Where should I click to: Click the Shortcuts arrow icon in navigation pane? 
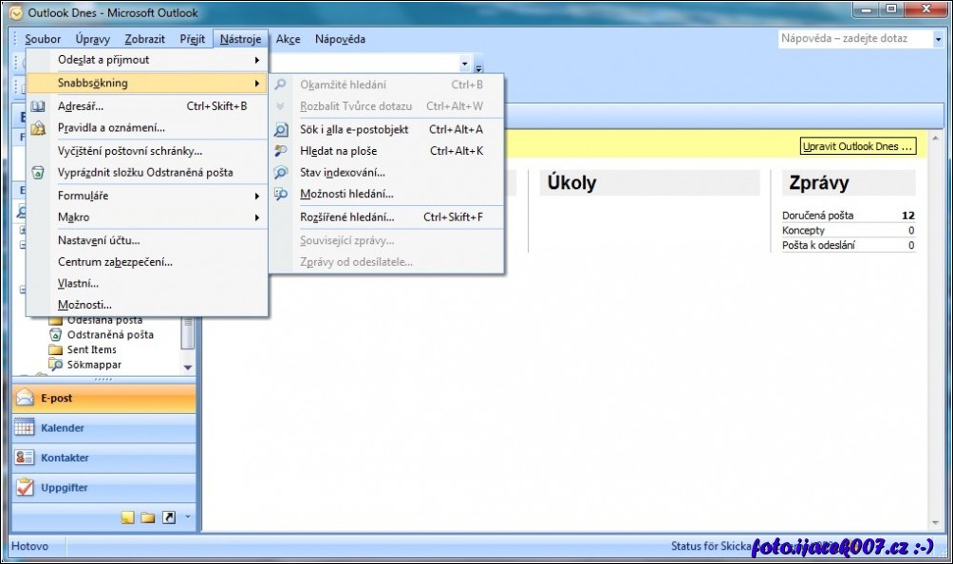169,517
